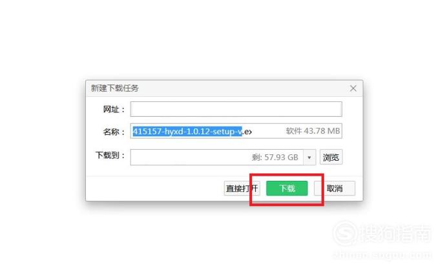Click the 软件 43.78 MB size text

(x=313, y=131)
